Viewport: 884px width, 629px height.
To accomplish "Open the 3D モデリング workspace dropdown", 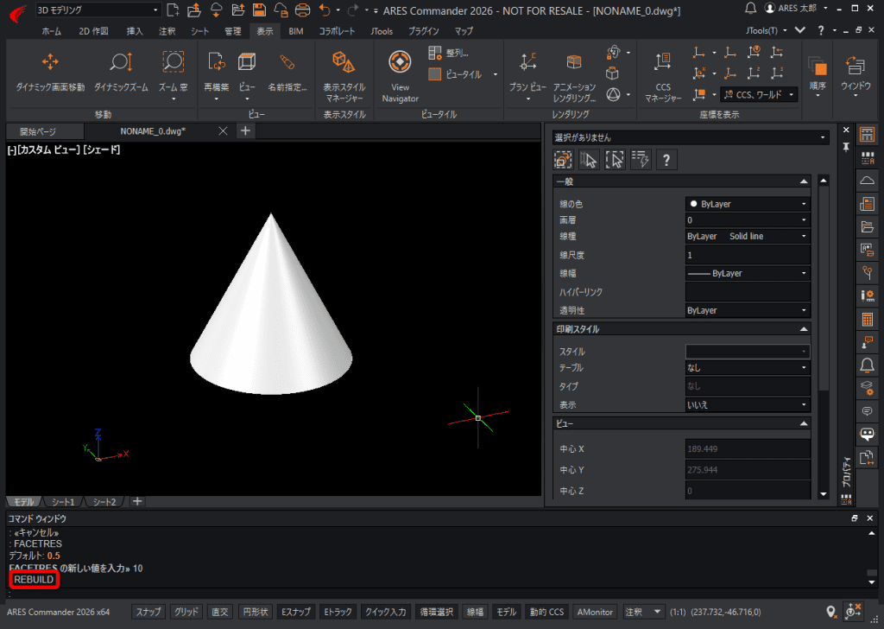I will point(98,10).
